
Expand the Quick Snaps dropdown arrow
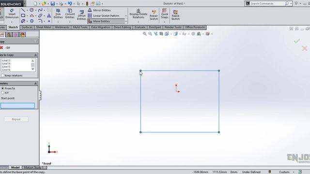(165, 22)
